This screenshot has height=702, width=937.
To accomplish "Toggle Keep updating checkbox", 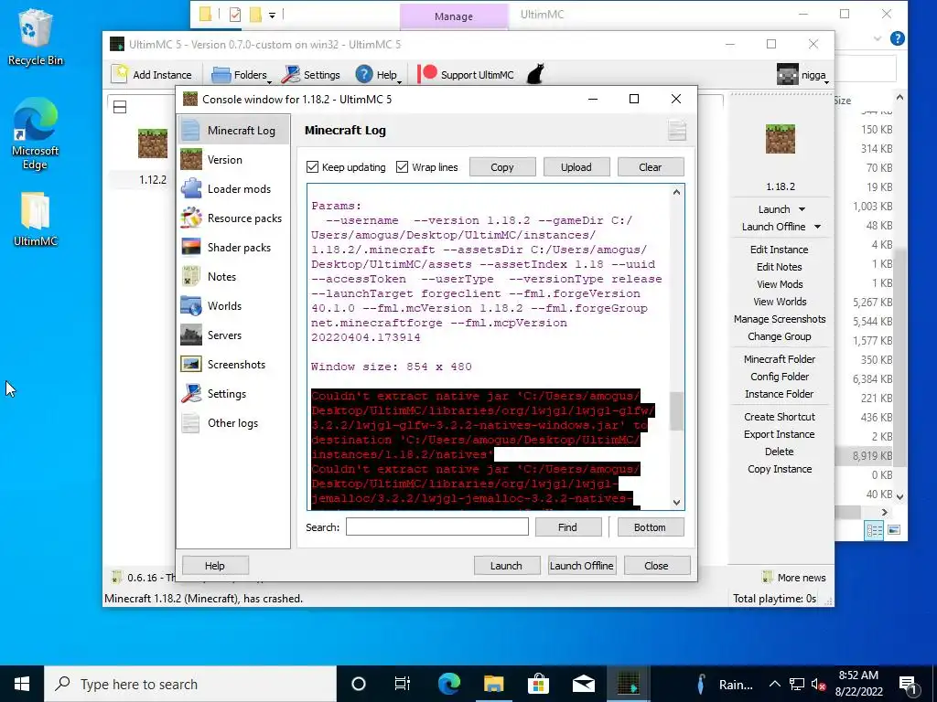I will point(312,167).
